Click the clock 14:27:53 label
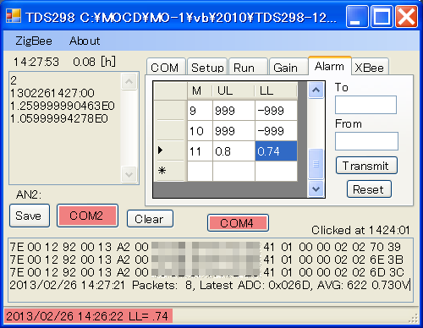Viewport: 423px width, 328px height. click(x=36, y=62)
